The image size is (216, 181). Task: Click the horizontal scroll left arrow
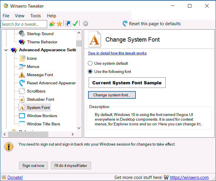[5, 134]
